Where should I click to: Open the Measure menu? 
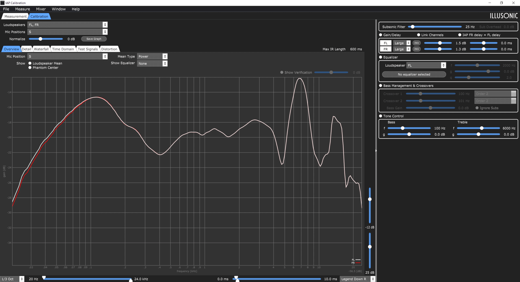[x=22, y=9]
